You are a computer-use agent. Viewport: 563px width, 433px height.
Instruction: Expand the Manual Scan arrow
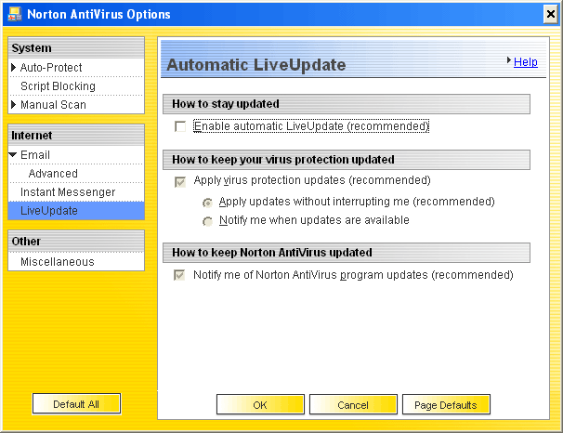13,105
